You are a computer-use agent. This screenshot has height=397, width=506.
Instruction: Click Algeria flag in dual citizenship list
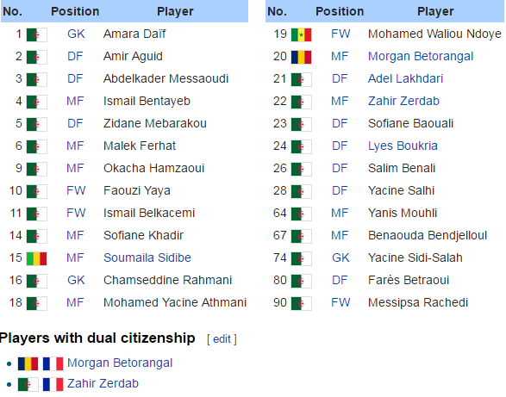28,384
